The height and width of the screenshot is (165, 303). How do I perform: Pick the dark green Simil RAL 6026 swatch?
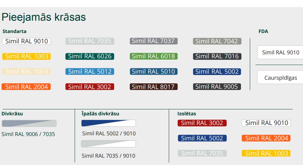pos(90,56)
